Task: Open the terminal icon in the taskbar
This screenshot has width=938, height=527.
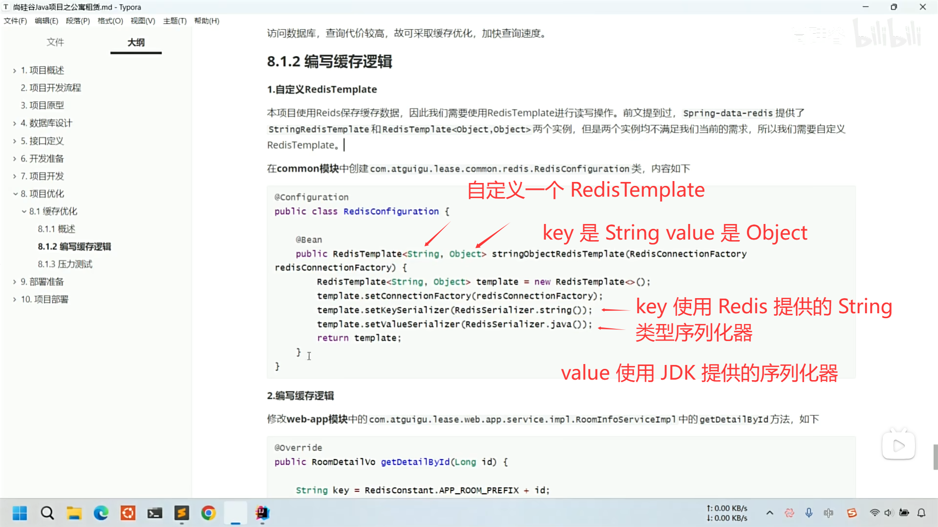Action: point(155,513)
